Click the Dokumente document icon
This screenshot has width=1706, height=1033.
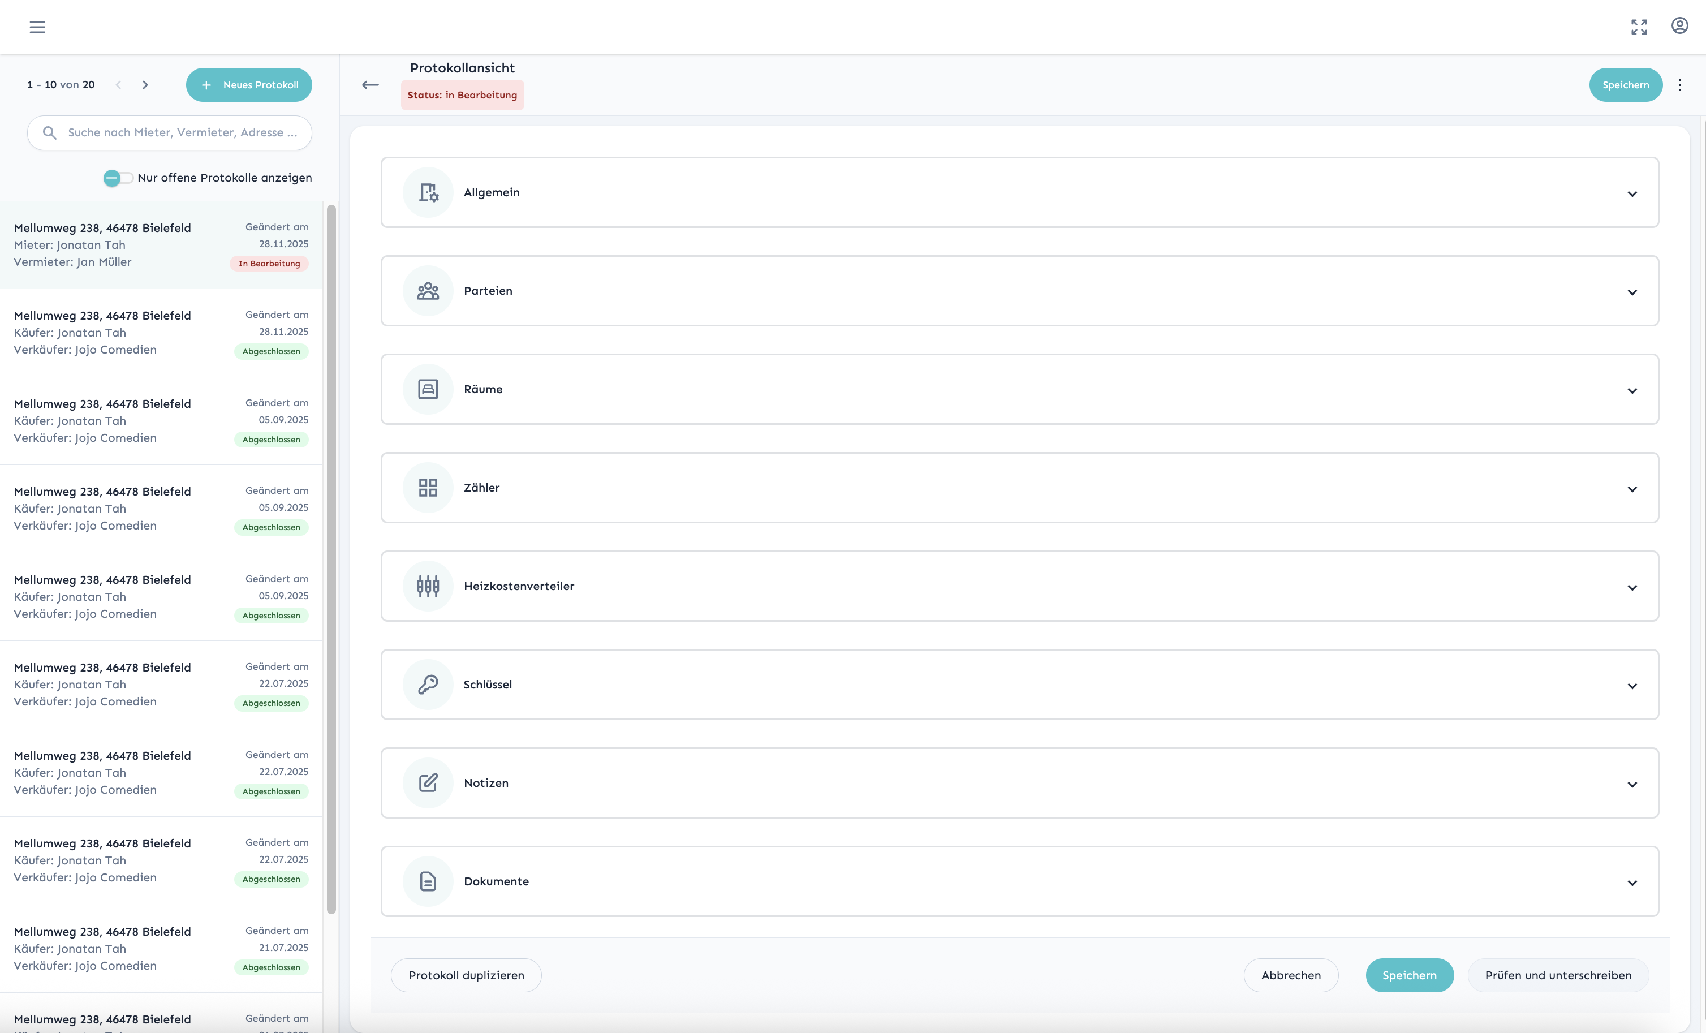click(427, 881)
